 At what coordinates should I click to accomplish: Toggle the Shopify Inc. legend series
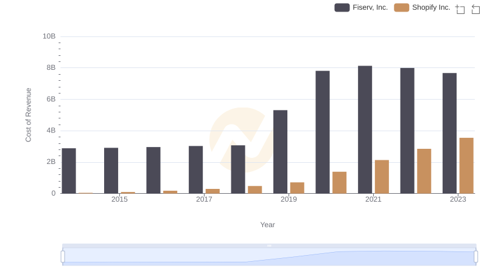422,7
